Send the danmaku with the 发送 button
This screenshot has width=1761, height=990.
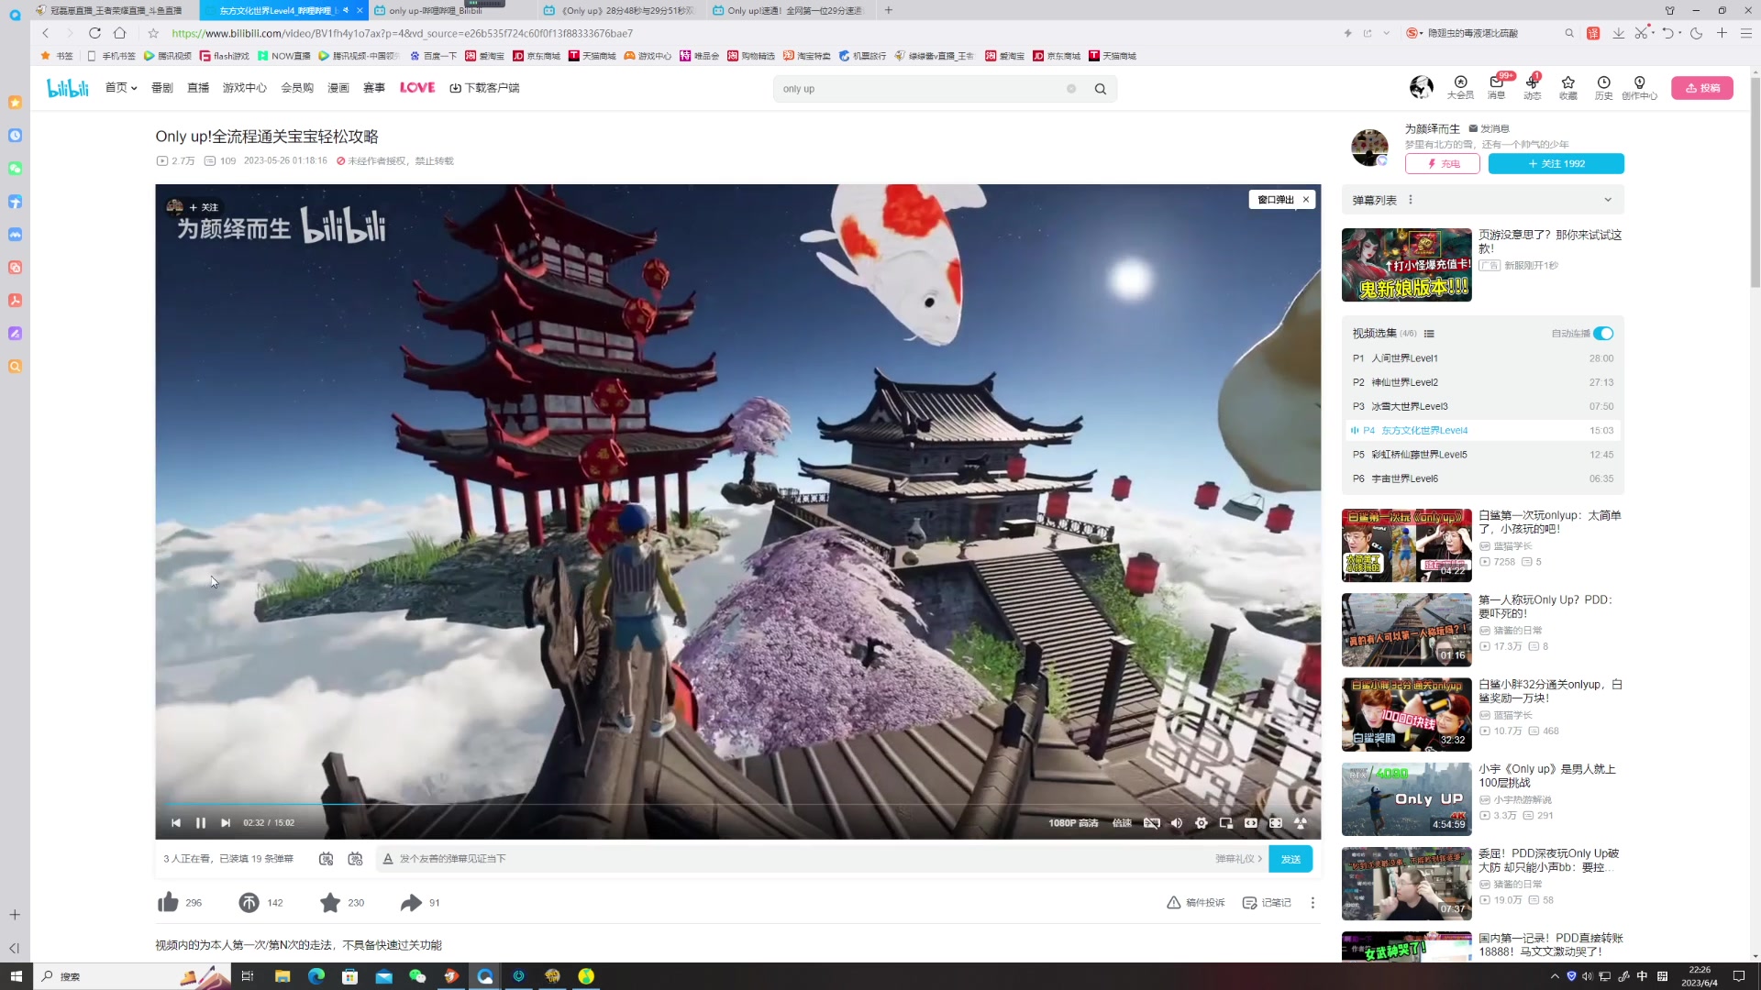tap(1290, 859)
